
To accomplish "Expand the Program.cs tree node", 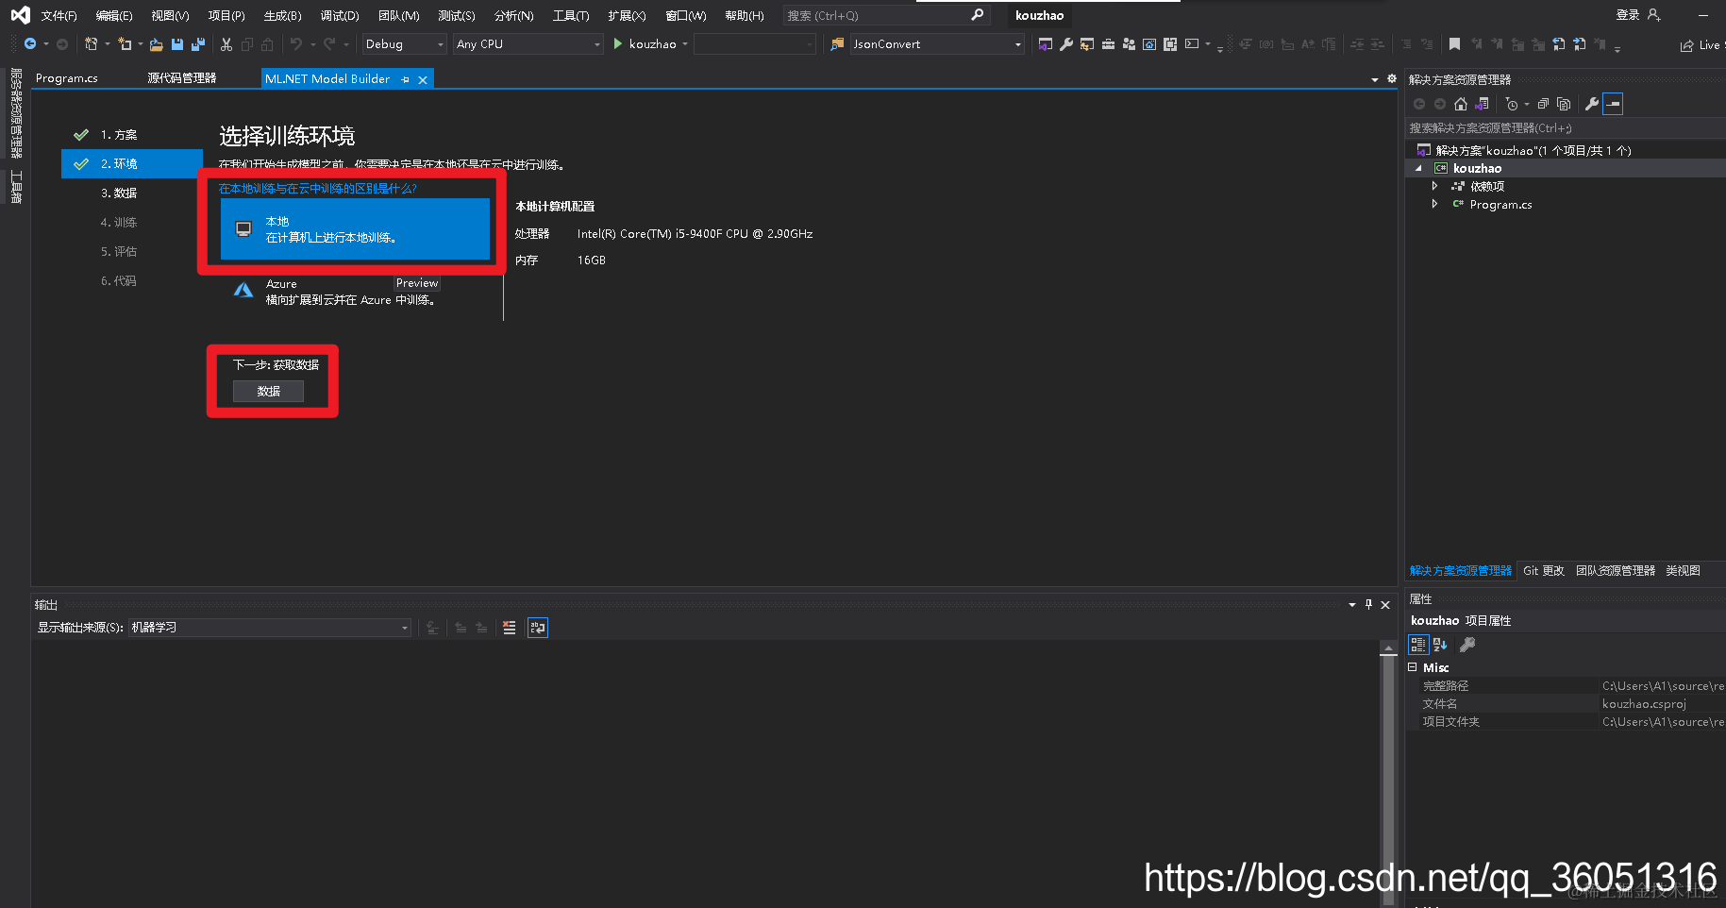I will pyautogui.click(x=1434, y=204).
